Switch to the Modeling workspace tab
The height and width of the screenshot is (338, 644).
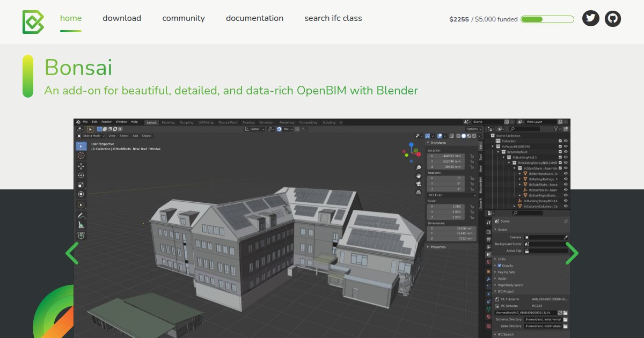(x=168, y=122)
